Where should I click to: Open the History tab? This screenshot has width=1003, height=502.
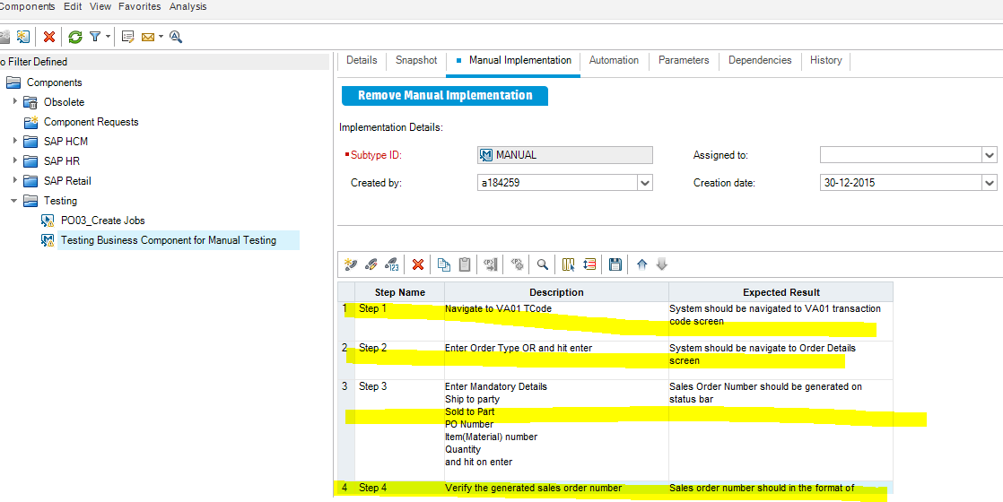pos(825,60)
